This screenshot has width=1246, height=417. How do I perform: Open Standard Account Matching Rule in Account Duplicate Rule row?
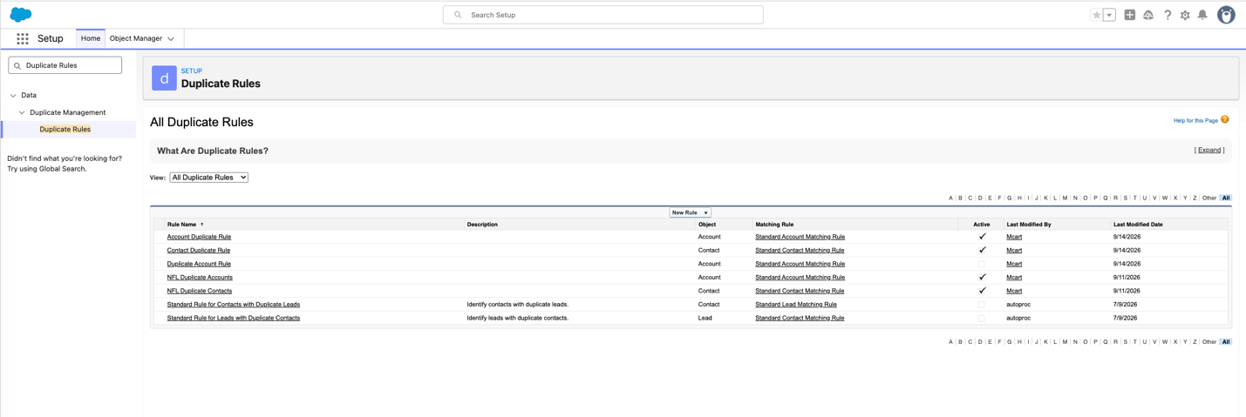click(x=800, y=237)
